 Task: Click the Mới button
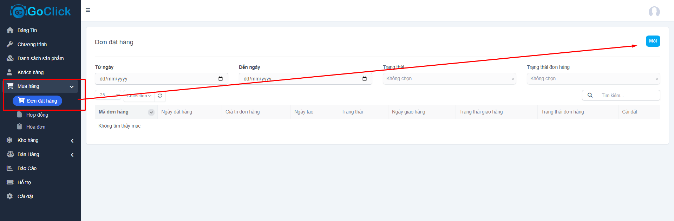tap(653, 41)
